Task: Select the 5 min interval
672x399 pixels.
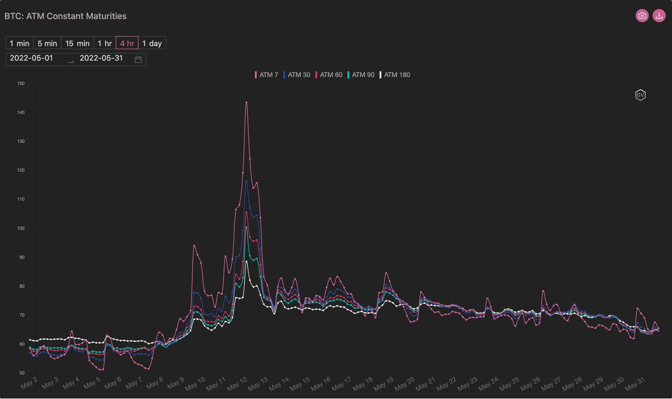Action: pos(47,43)
